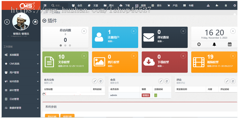Click the search input field
Image resolution: width=238 pixels, height=118 pixels.
tap(59, 5)
